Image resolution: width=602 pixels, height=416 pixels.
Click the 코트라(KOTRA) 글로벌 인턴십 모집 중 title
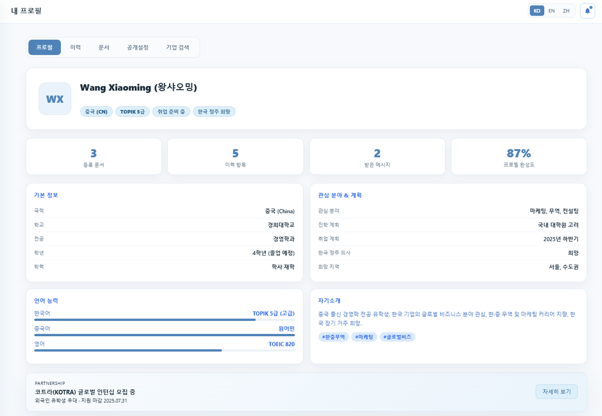click(85, 392)
